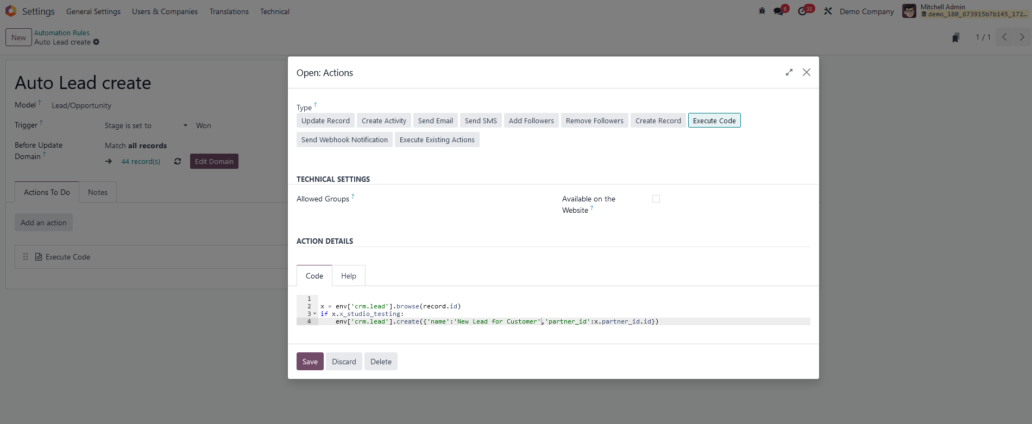Toggle Available on the Website checkbox
This screenshot has width=1032, height=424.
click(x=656, y=199)
